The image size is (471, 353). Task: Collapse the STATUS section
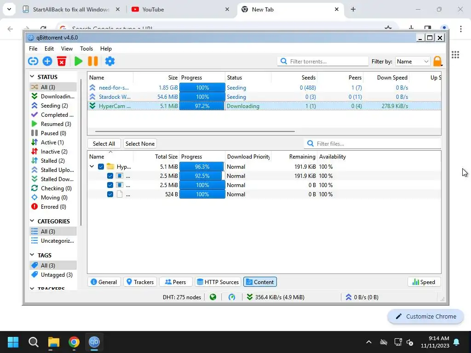click(32, 77)
